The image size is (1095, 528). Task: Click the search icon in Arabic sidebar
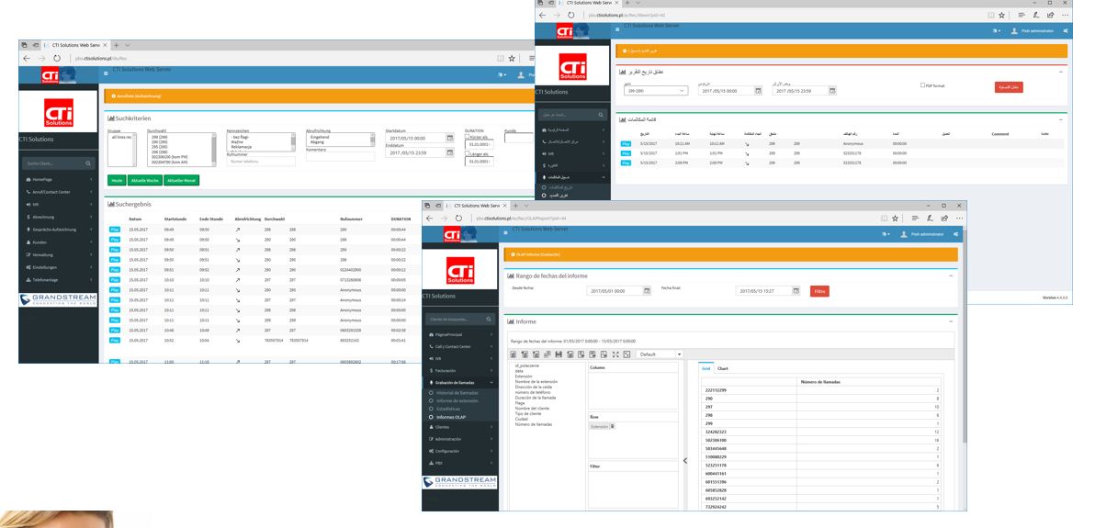[x=602, y=115]
